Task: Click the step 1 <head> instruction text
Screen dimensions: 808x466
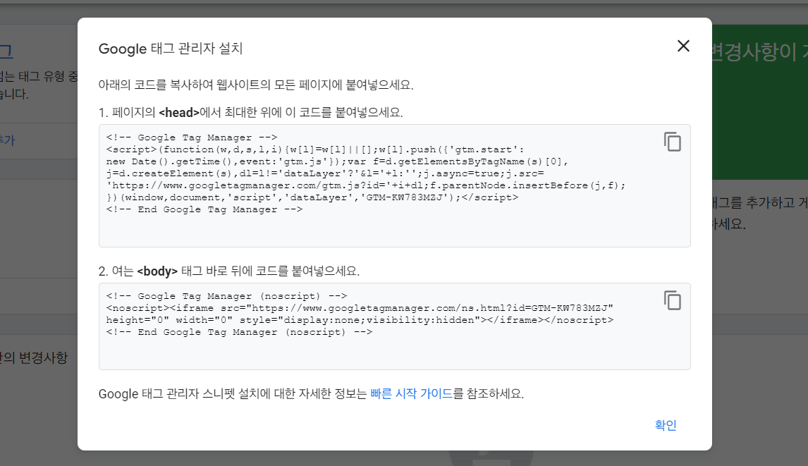Action: [250, 112]
